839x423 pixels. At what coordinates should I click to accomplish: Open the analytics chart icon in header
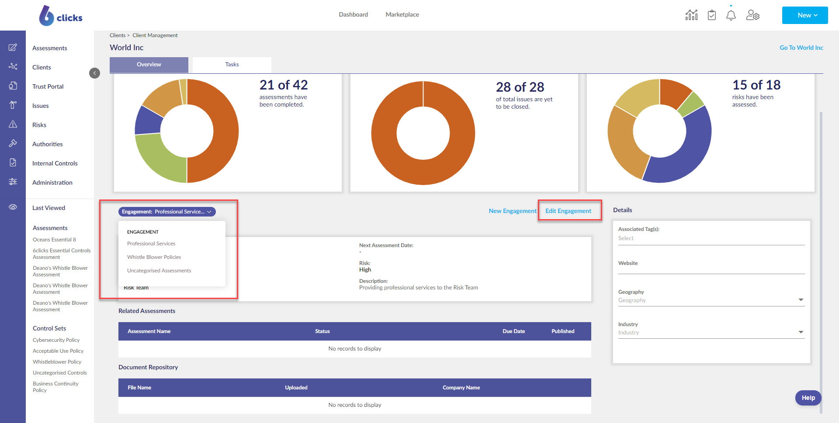click(x=691, y=15)
